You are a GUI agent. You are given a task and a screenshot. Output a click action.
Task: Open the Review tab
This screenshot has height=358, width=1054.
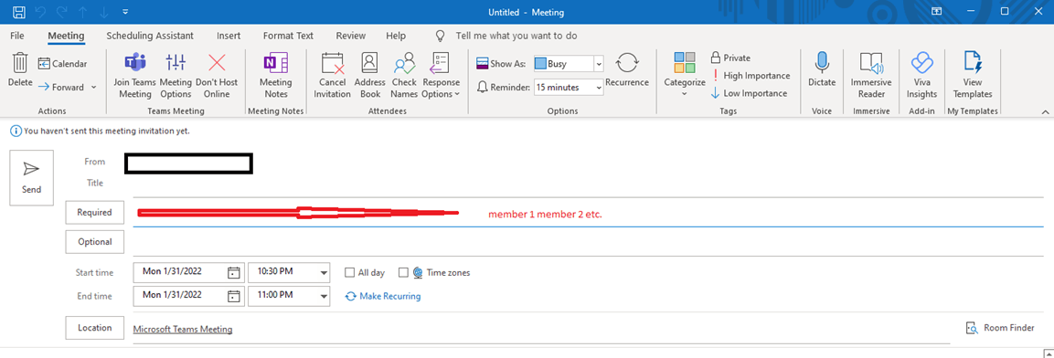coord(351,36)
